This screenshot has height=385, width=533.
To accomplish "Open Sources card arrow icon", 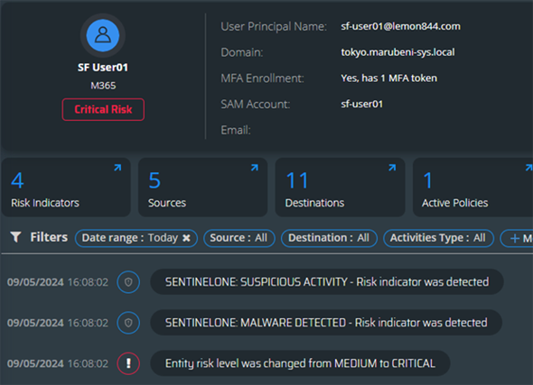I will point(255,168).
